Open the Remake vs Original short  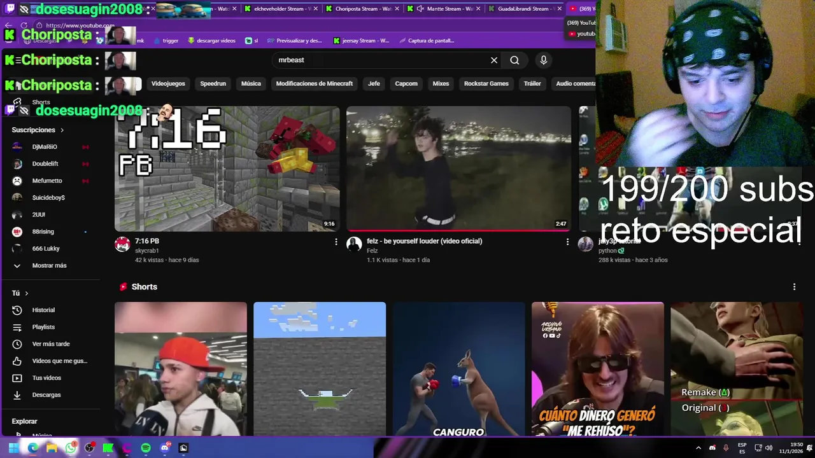737,369
